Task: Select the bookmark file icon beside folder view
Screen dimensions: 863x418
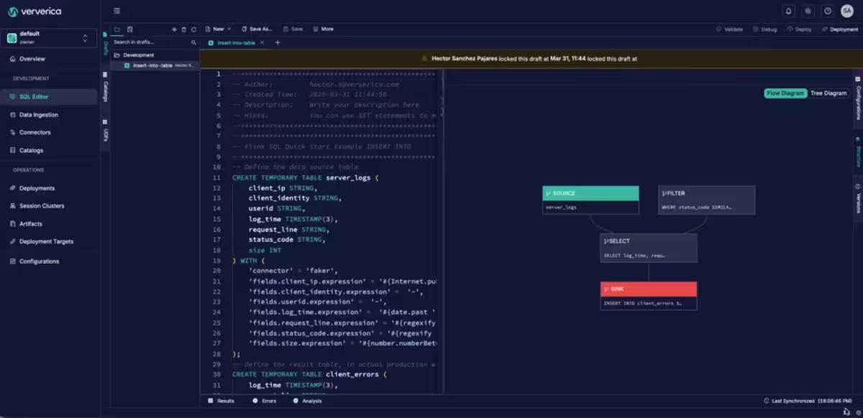Action: [130, 29]
